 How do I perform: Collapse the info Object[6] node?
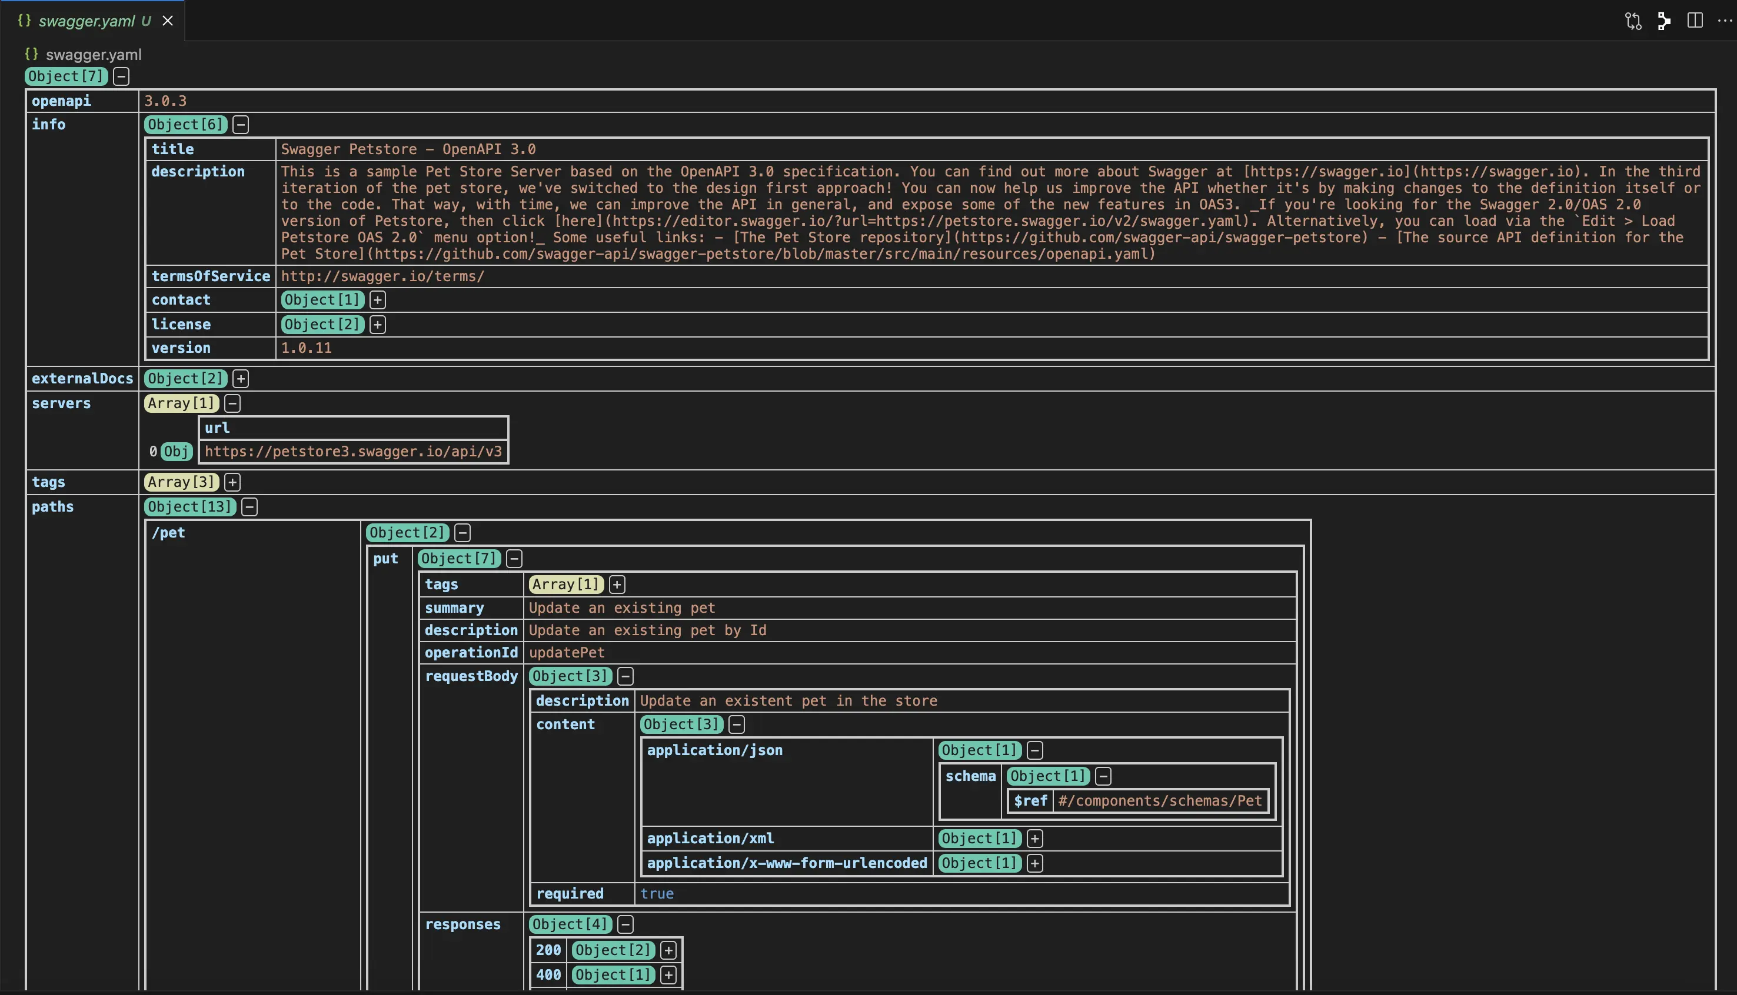[x=241, y=125]
